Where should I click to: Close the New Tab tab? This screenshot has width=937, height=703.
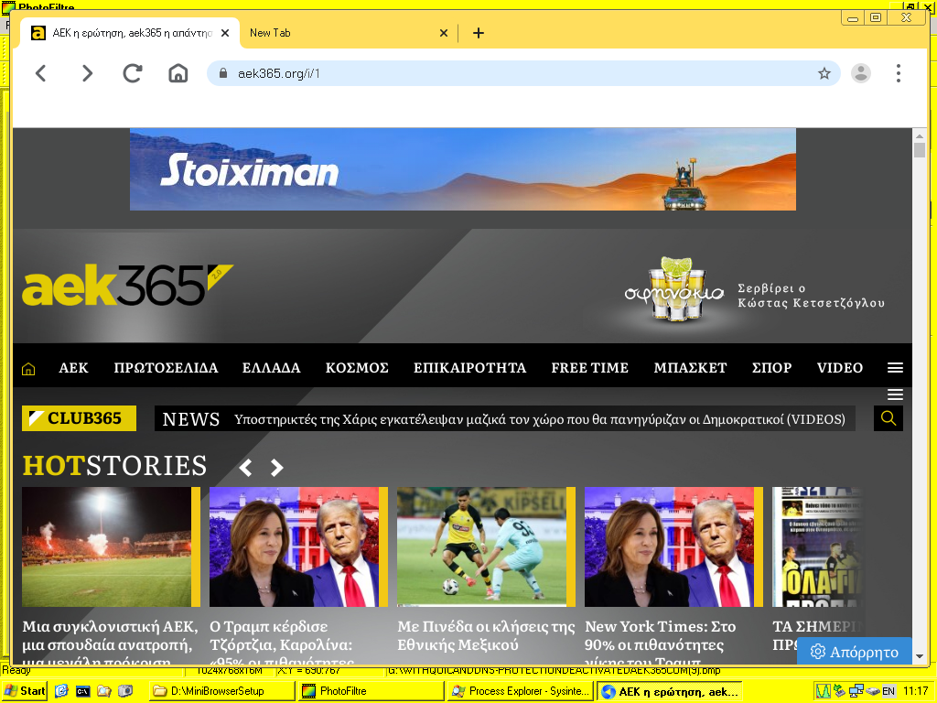(x=444, y=33)
